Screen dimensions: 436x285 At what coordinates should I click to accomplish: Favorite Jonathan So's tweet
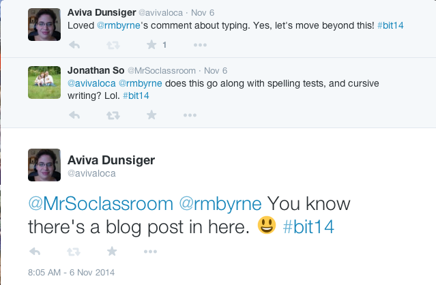point(151,115)
